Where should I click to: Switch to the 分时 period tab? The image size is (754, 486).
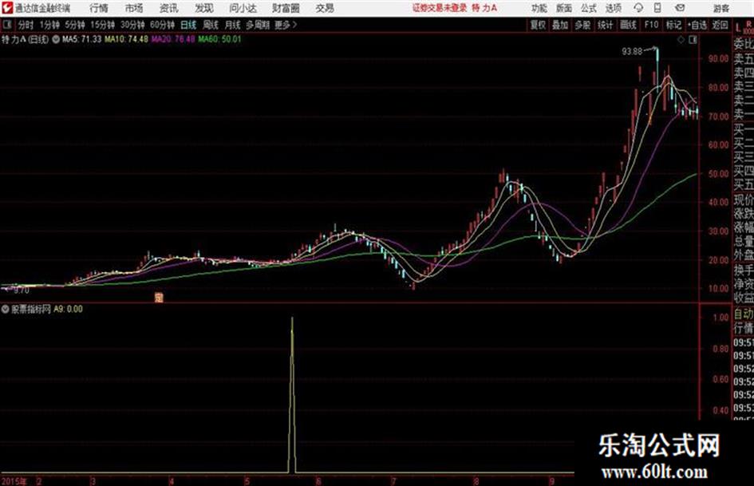[26, 25]
